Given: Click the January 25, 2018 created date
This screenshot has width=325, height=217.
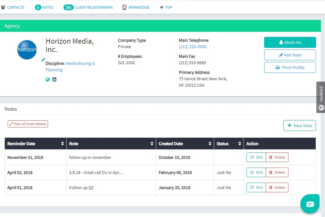Looking at the screenshot, I should click(x=175, y=188).
